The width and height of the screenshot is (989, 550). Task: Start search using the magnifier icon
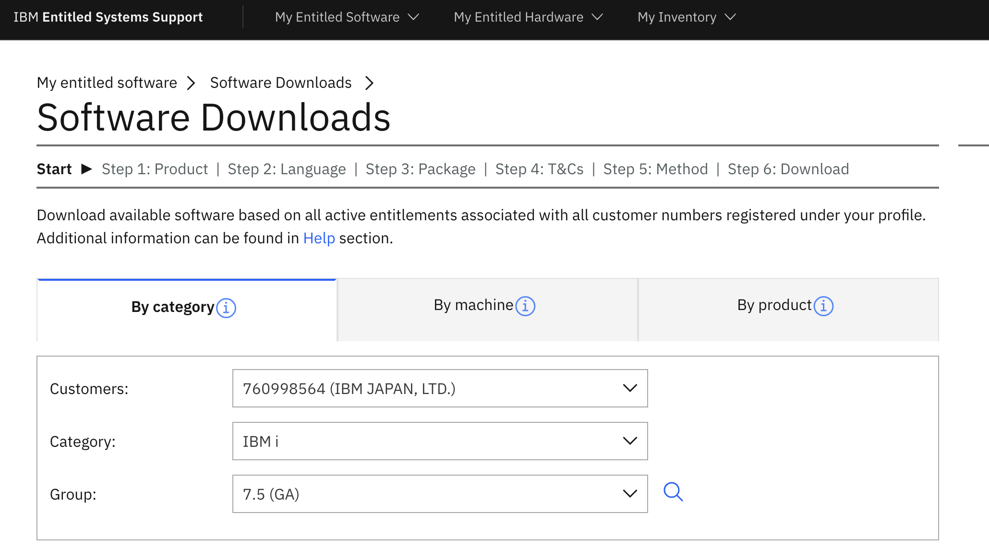point(673,492)
